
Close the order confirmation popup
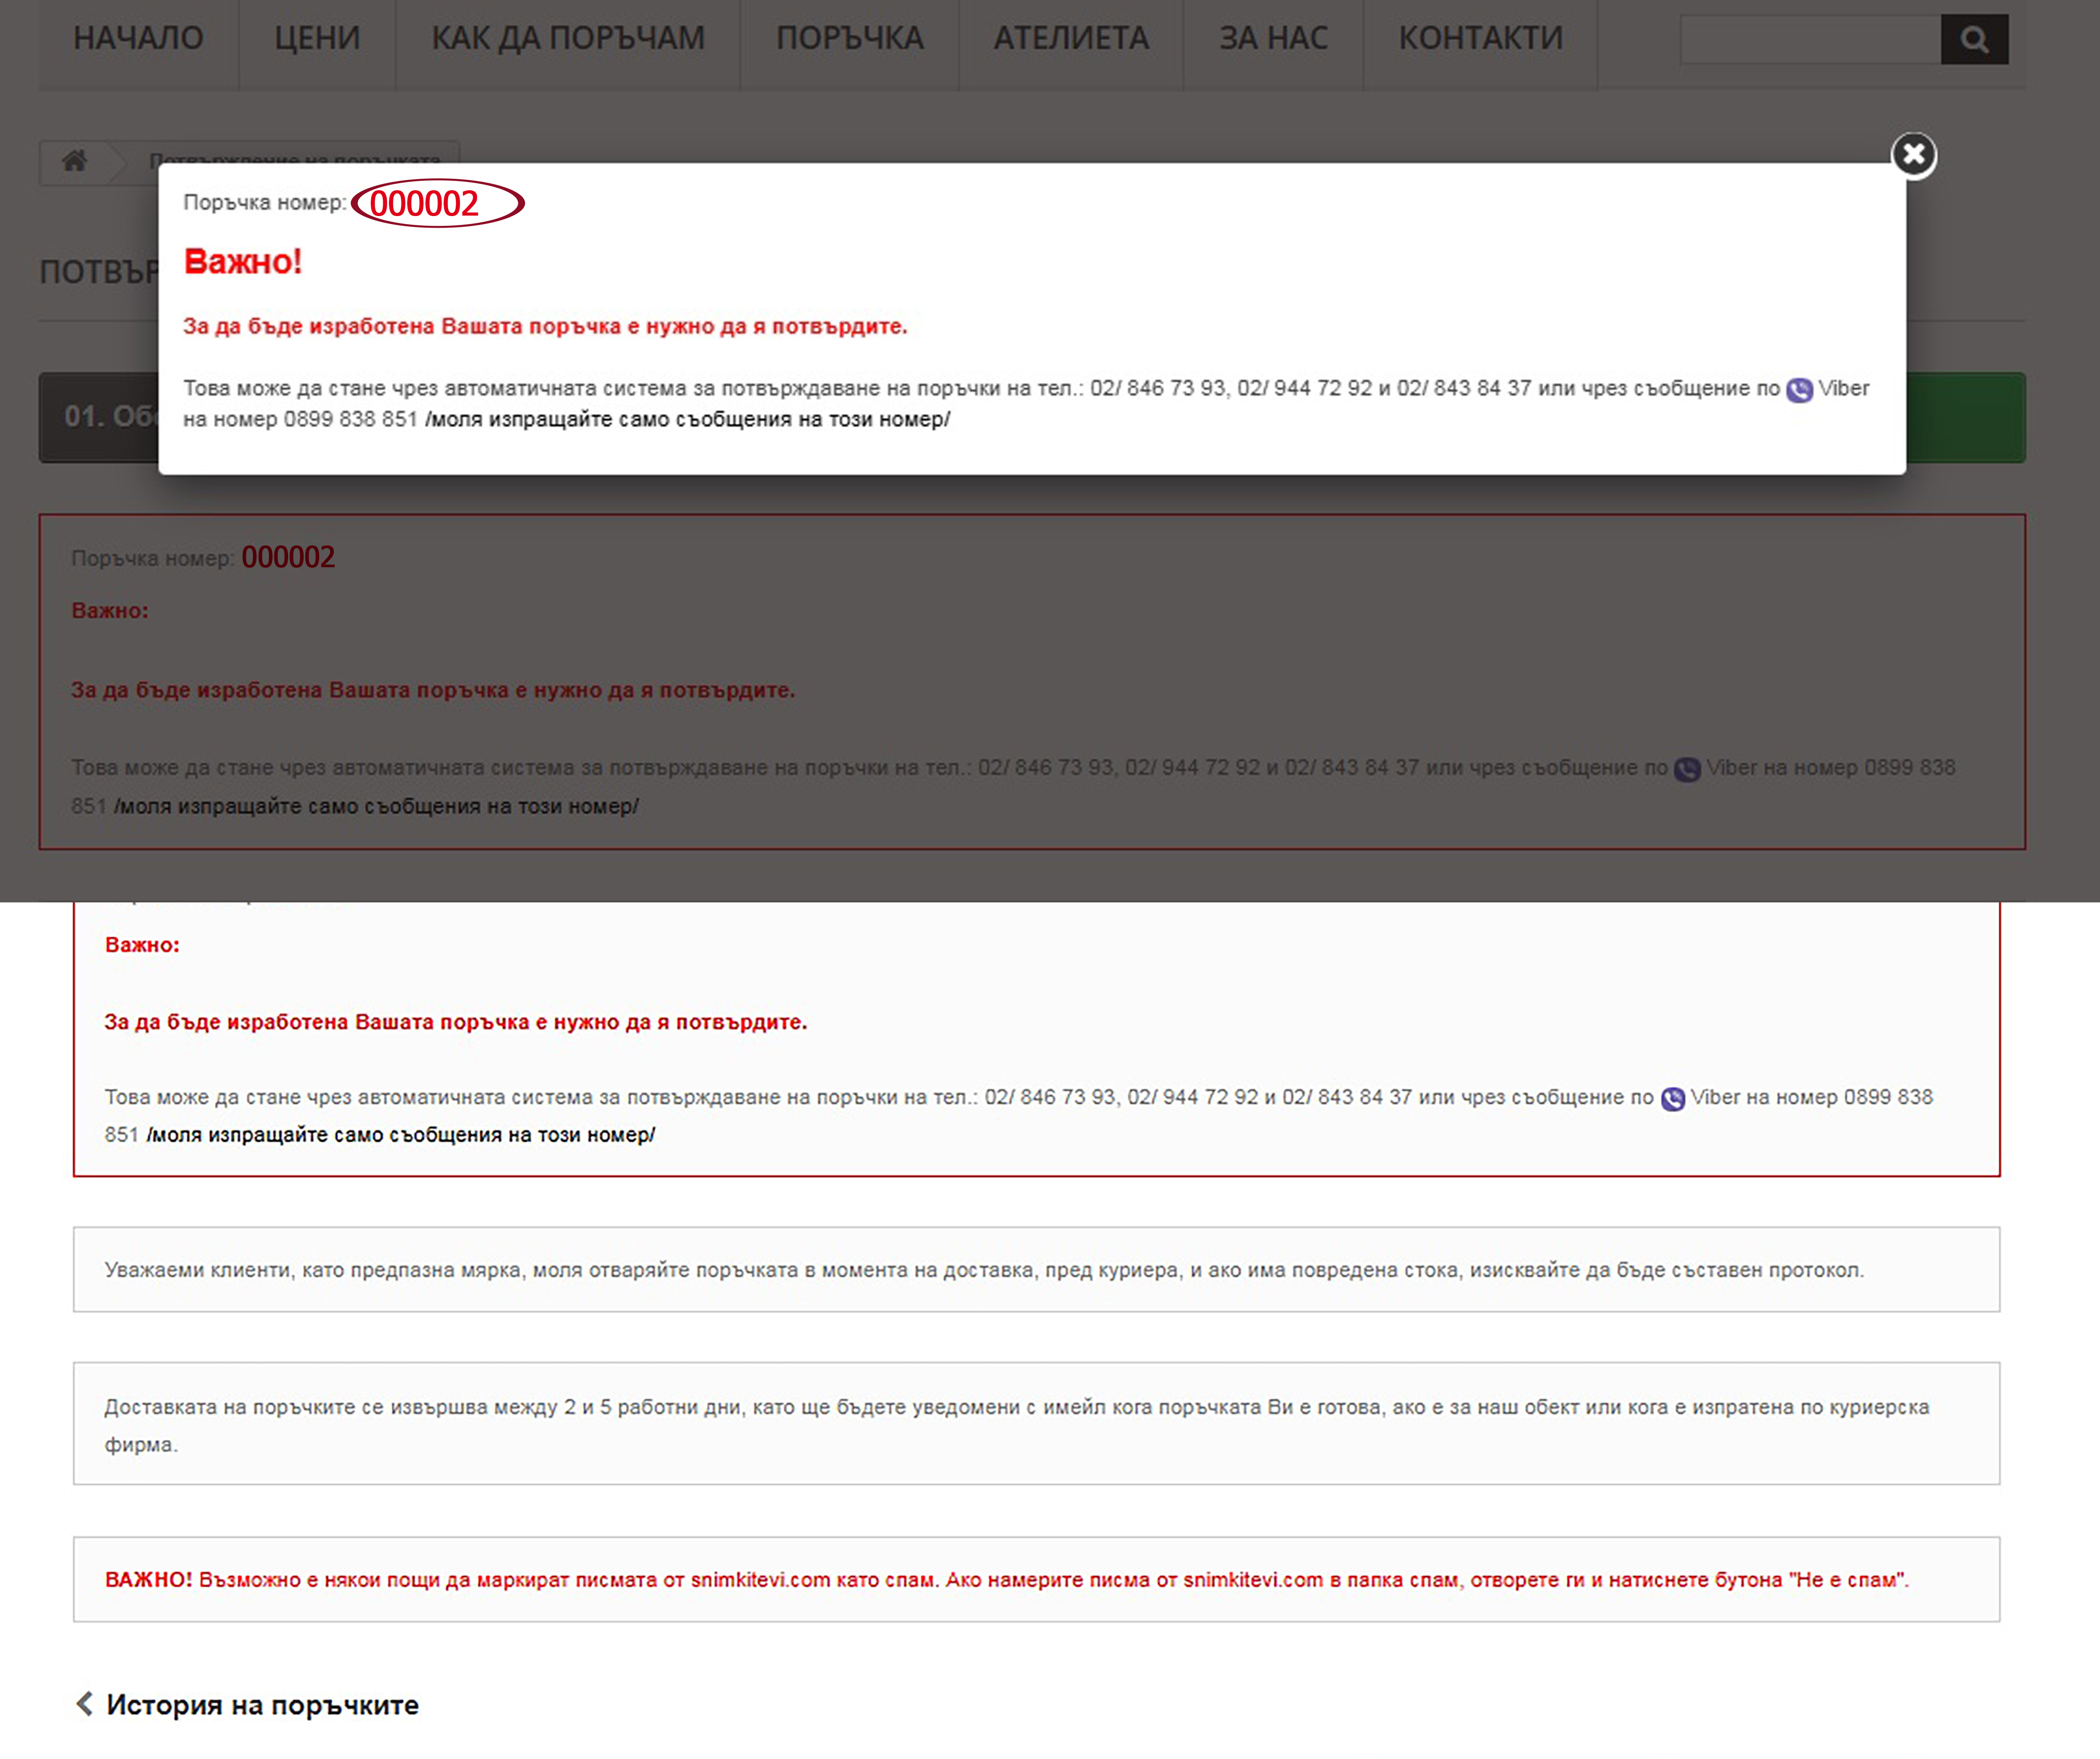pos(1914,155)
